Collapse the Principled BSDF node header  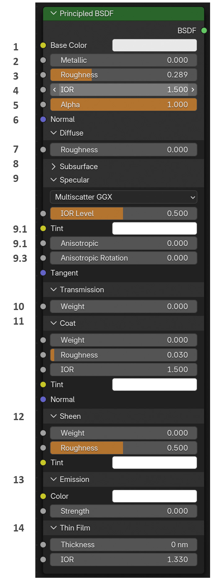[54, 13]
